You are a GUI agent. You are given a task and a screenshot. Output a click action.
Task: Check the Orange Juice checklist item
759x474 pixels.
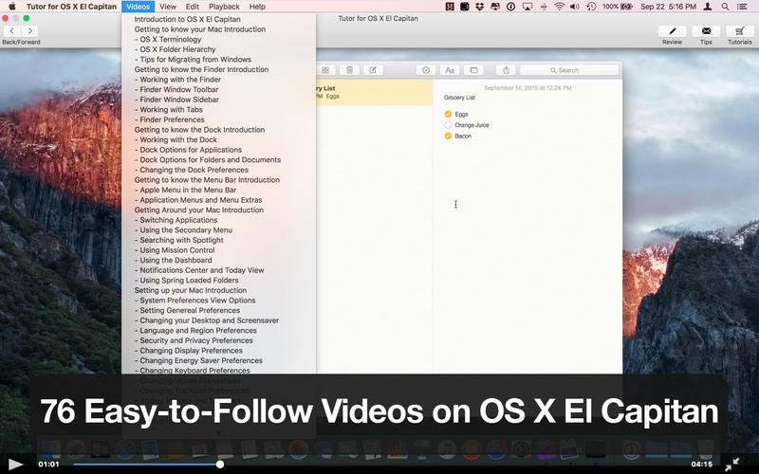tap(448, 125)
